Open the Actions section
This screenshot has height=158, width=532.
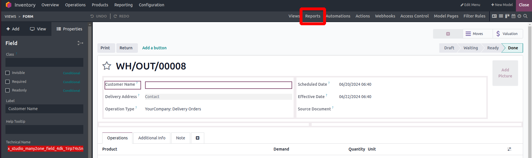tap(363, 16)
